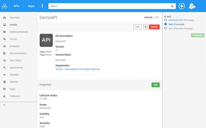Click the search magnifier icon
Viewport: 206px width, 128px height.
(172, 6)
